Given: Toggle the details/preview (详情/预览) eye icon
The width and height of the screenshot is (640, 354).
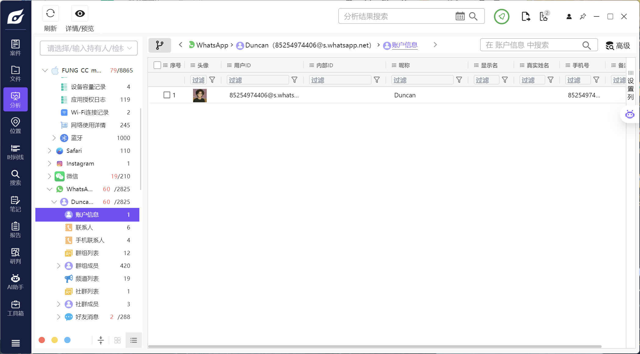Looking at the screenshot, I should tap(80, 14).
